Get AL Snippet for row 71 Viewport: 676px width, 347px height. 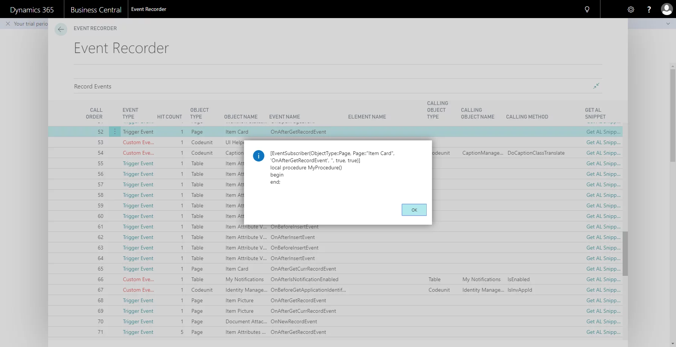603,332
